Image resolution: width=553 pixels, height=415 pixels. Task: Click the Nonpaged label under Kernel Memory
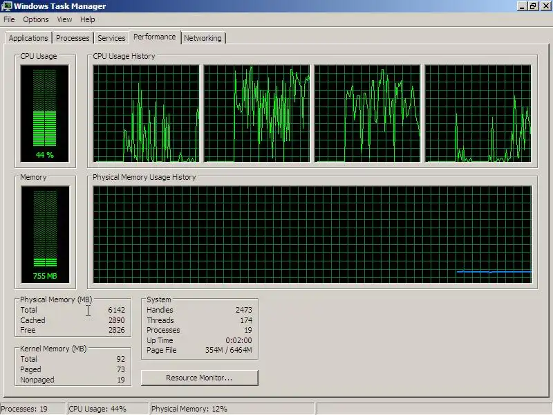37,380
